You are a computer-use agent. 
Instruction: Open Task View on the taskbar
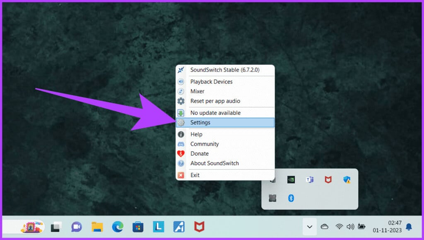56,227
